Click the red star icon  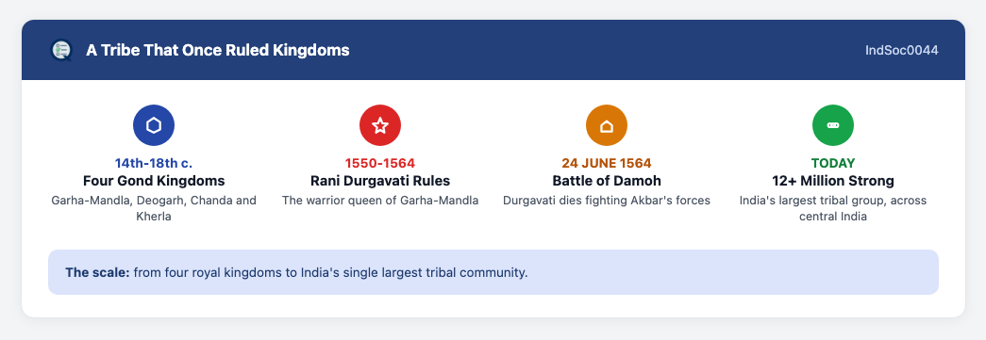380,125
